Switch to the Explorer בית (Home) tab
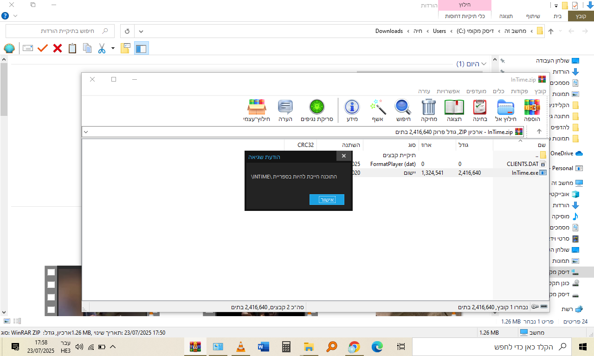Image resolution: width=594 pixels, height=356 pixels. coord(557,16)
